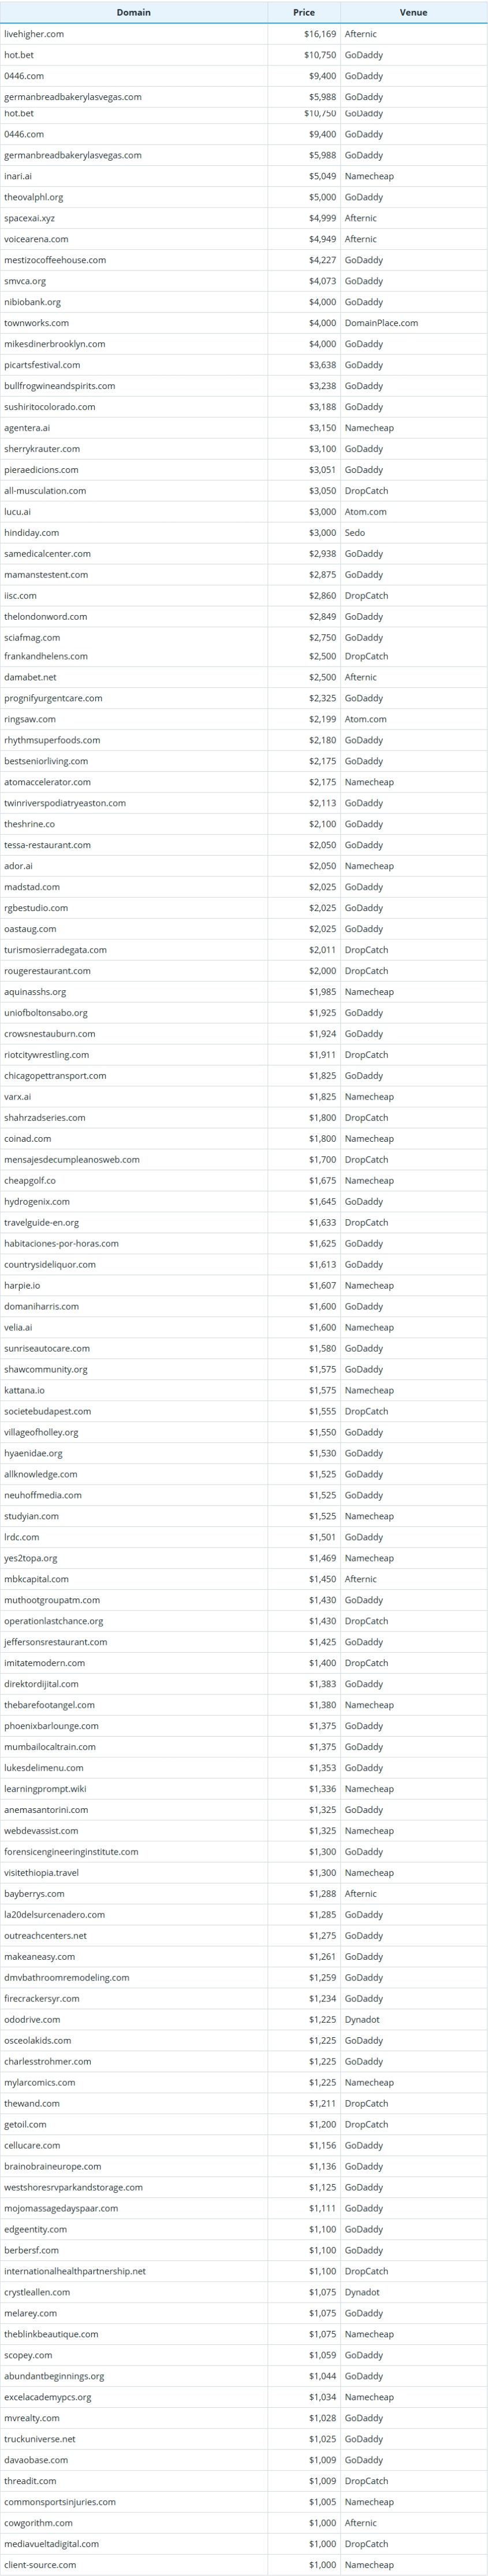The width and height of the screenshot is (488, 2576).
Task: Open the harpie.io domain listing
Action: (22, 1286)
